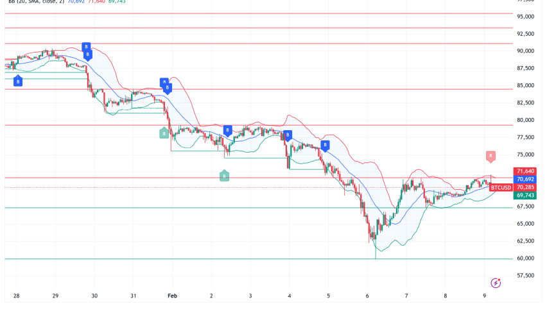547x311 pixels.
Task: Select the red 71,640 upper band label
Action: [x=525, y=171]
